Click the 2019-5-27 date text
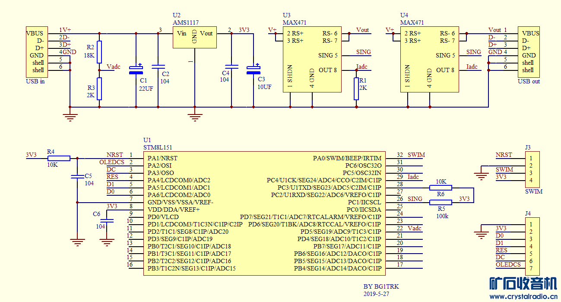 377,293
